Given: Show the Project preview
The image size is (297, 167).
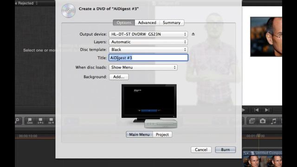Looking at the screenshot, I should (x=162, y=135).
